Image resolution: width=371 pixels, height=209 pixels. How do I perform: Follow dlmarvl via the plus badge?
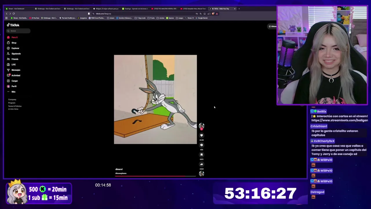click(x=201, y=129)
